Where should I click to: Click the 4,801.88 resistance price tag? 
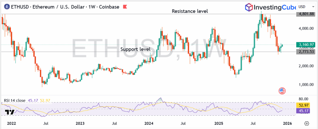(x=305, y=14)
